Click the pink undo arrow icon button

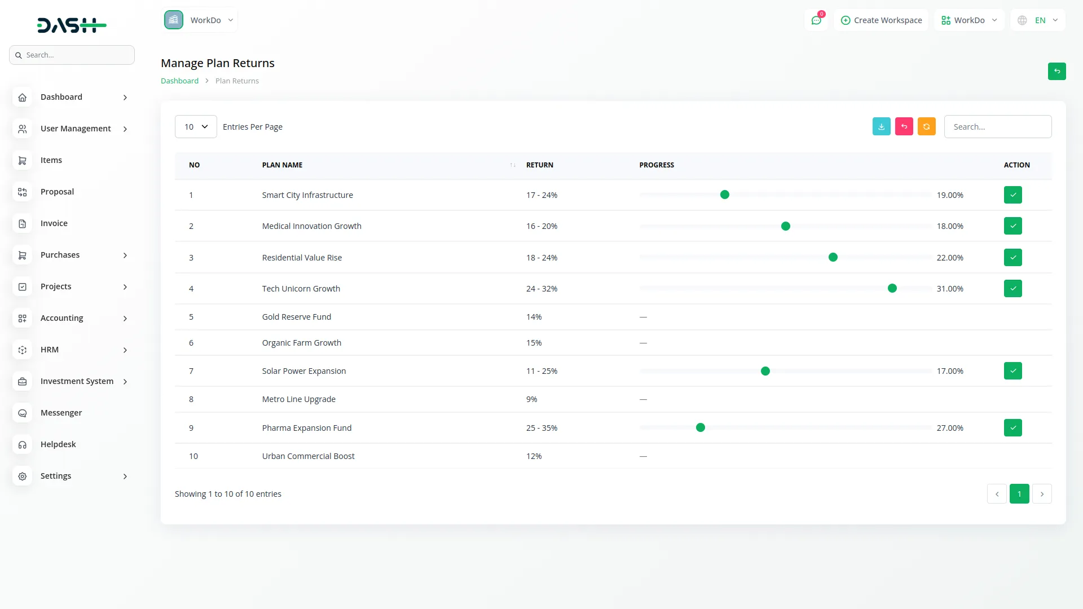coord(904,127)
